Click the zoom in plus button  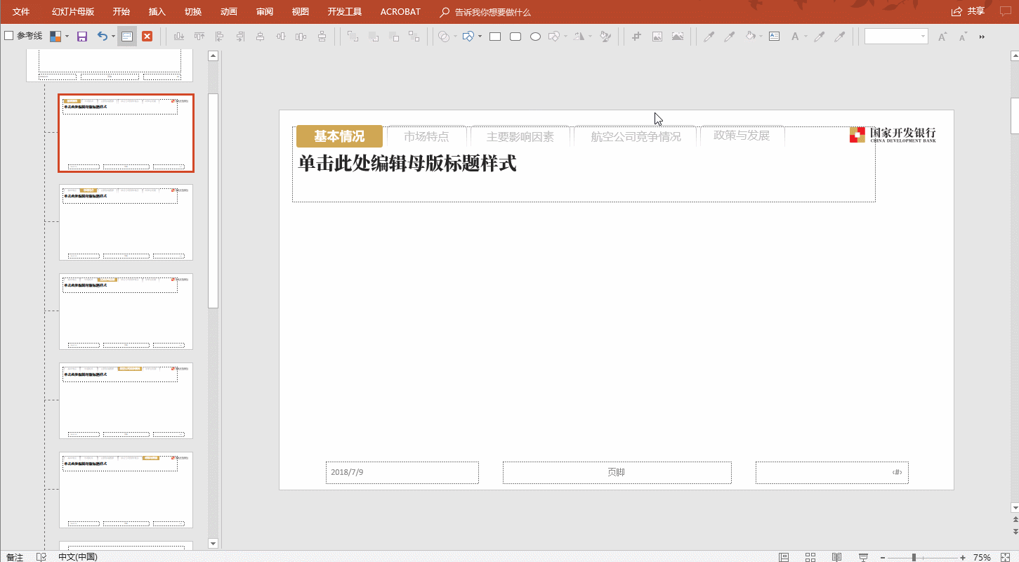[x=963, y=557]
